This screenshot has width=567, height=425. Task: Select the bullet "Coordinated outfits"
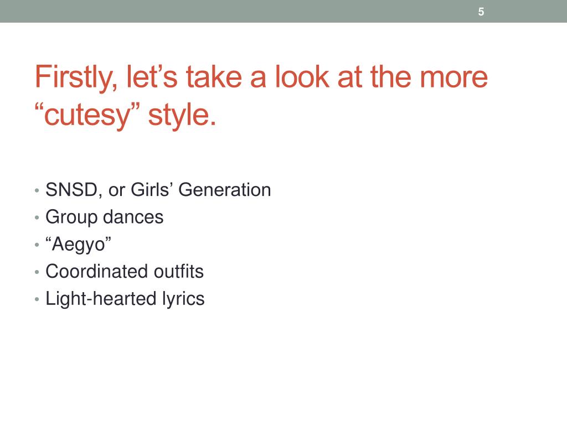[x=125, y=271]
